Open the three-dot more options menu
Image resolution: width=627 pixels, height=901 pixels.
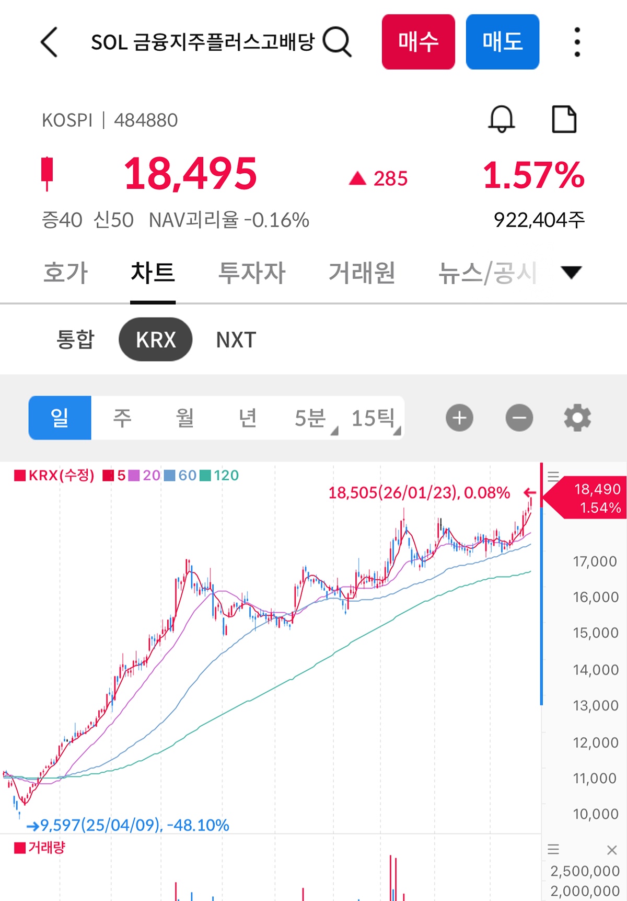577,42
